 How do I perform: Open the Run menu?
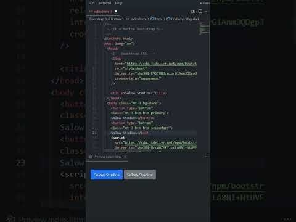tap(91, 3)
